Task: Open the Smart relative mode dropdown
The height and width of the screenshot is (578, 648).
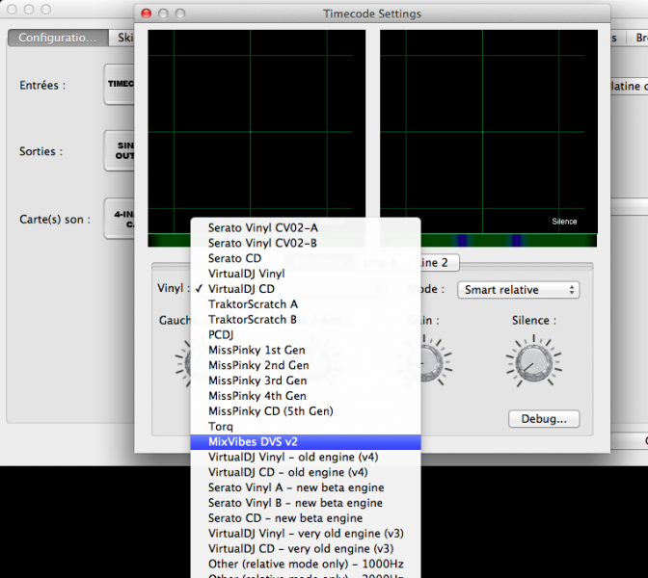Action: pyautogui.click(x=519, y=289)
